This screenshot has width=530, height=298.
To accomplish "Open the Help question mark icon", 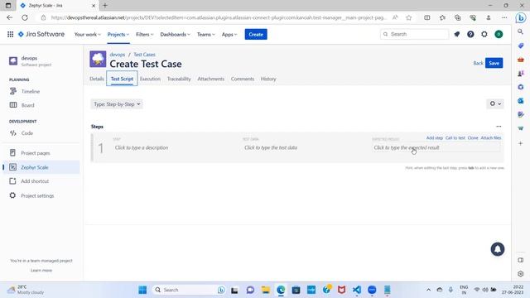I will coord(470,34).
